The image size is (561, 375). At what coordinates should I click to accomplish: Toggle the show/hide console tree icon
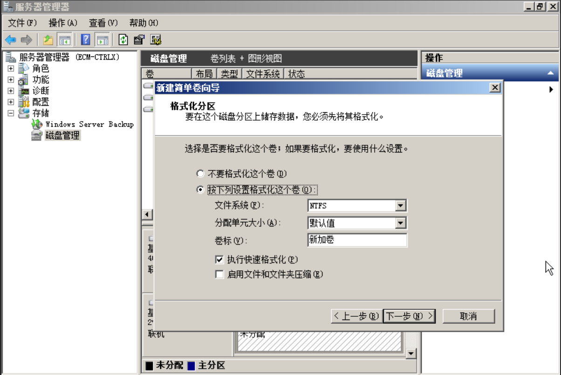(64, 40)
